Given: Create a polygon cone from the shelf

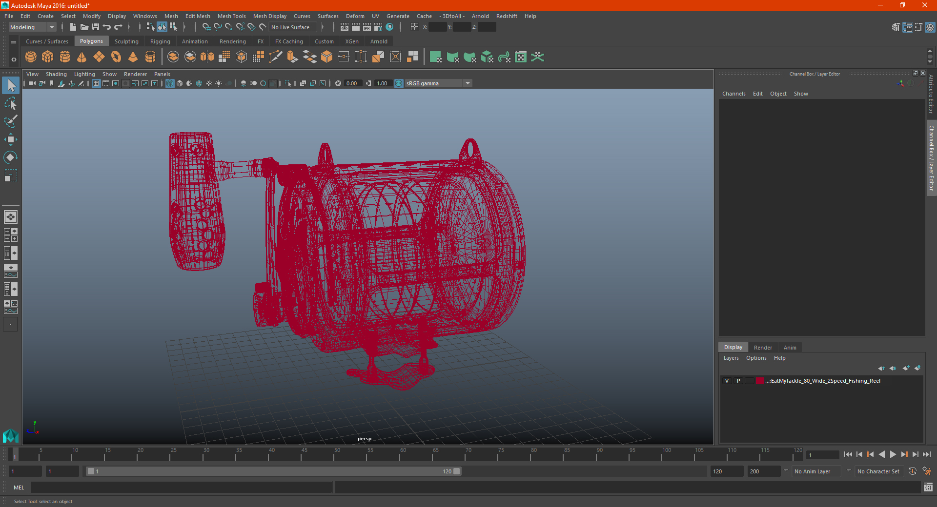Looking at the screenshot, I should pos(82,57).
